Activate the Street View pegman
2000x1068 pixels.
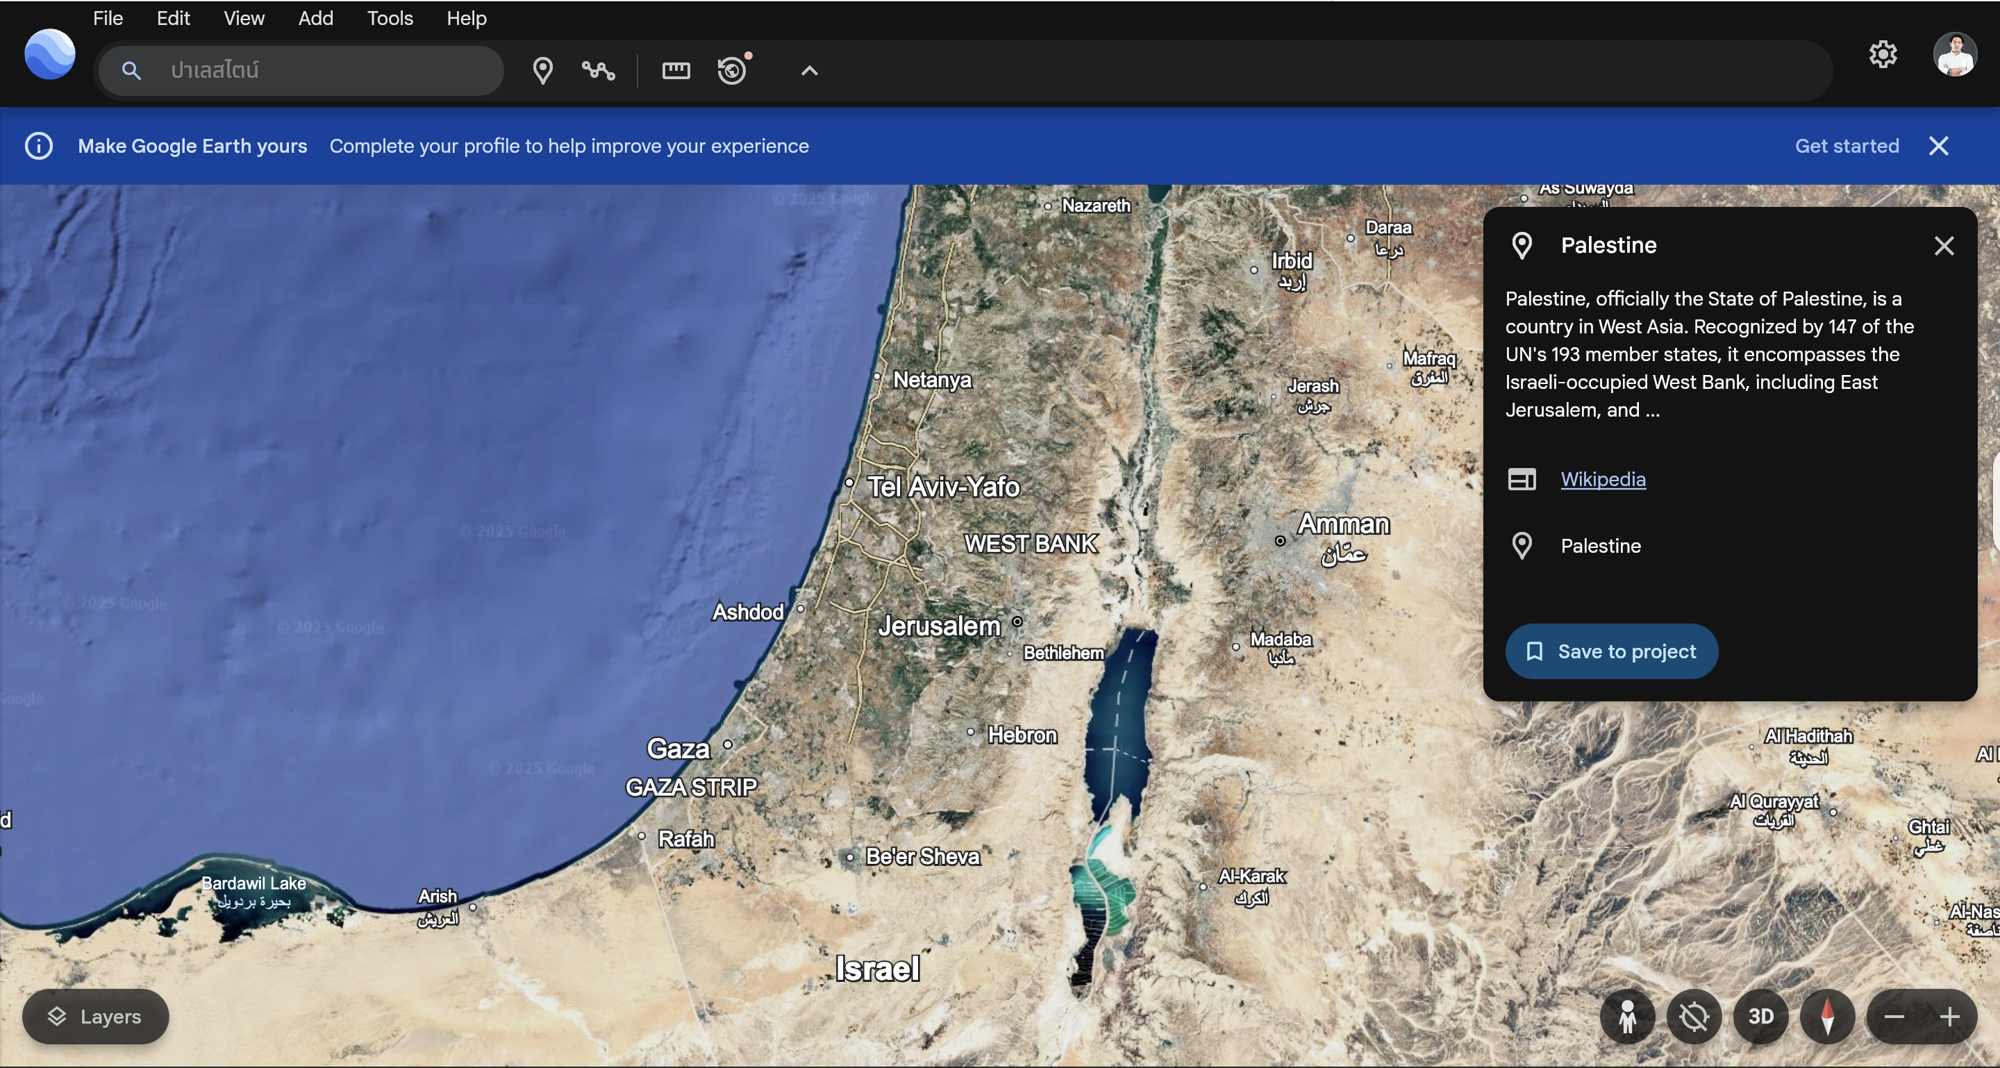point(1627,1016)
